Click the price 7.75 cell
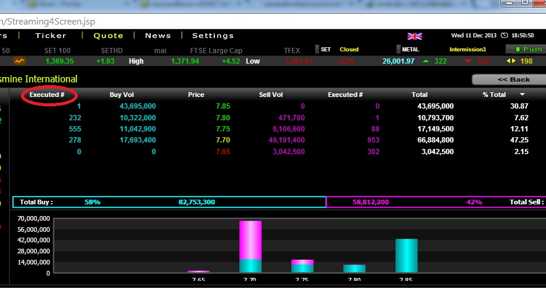 point(223,129)
